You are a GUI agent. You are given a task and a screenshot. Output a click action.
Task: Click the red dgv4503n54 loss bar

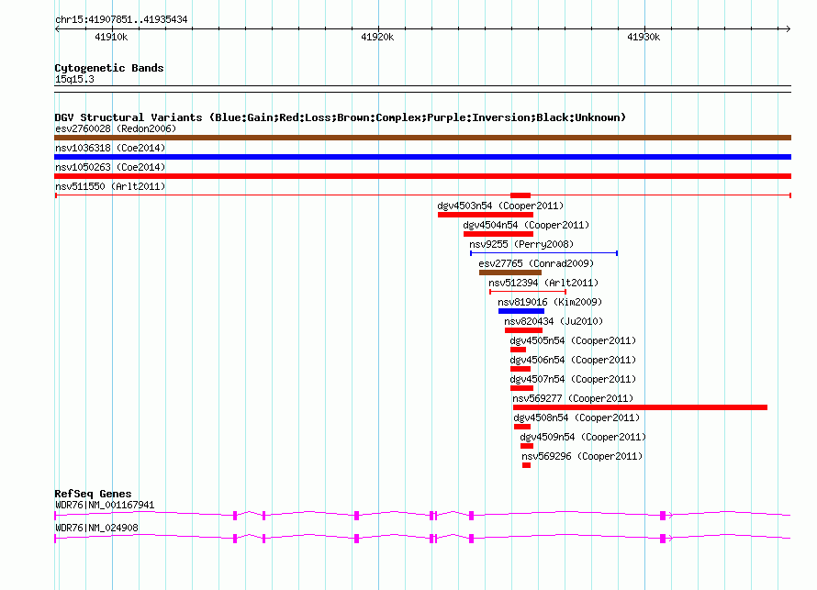coord(486,215)
